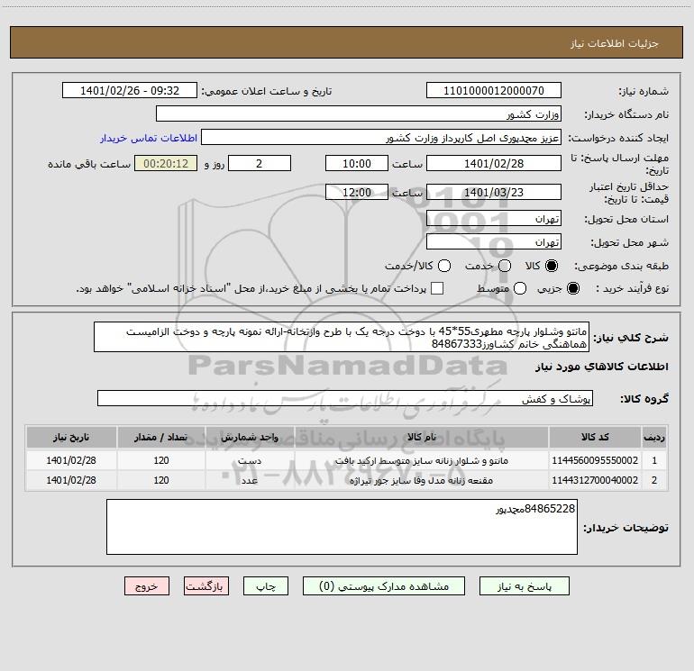Click need date 1401/02/28 in row 2

[x=71, y=480]
